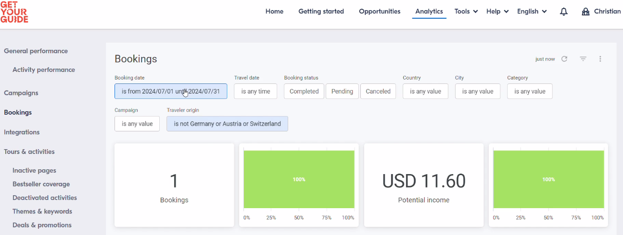Click the Christian account profile icon
Image resolution: width=623 pixels, height=235 pixels.
point(585,12)
